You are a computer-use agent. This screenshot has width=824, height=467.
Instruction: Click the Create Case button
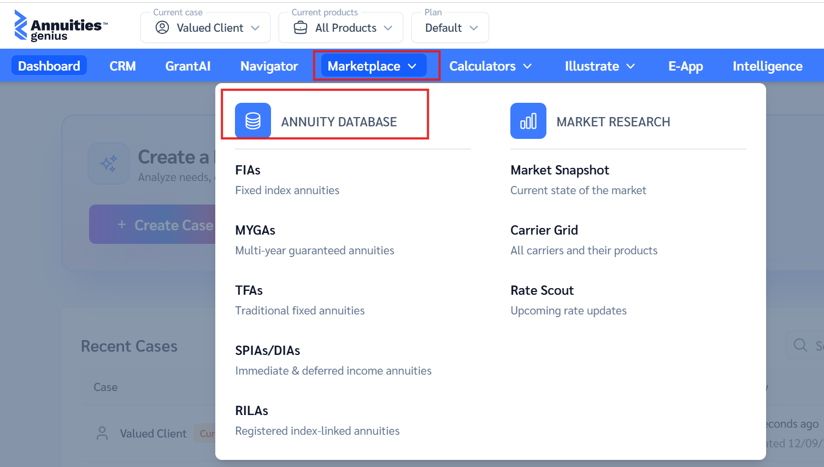coord(152,225)
